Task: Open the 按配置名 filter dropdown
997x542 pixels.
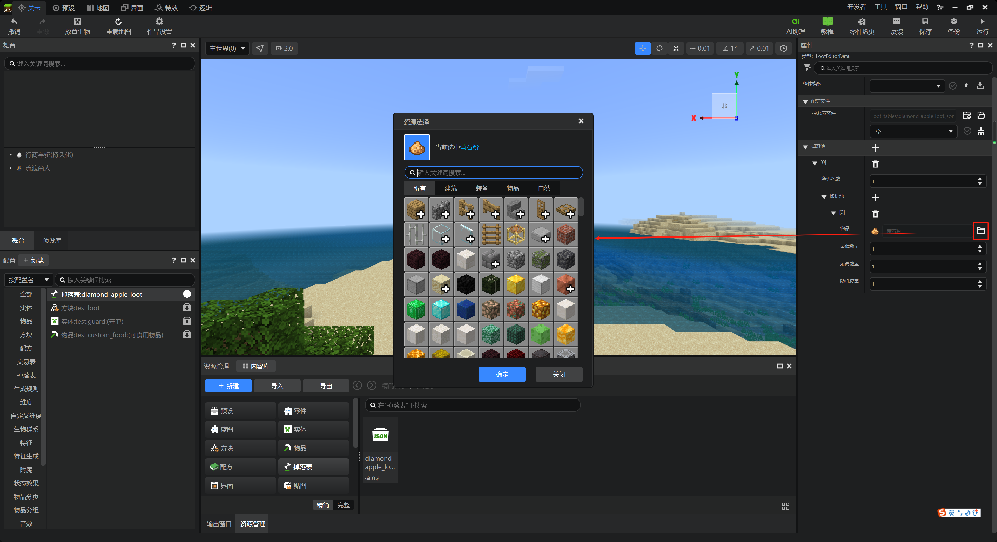Action: (29, 280)
